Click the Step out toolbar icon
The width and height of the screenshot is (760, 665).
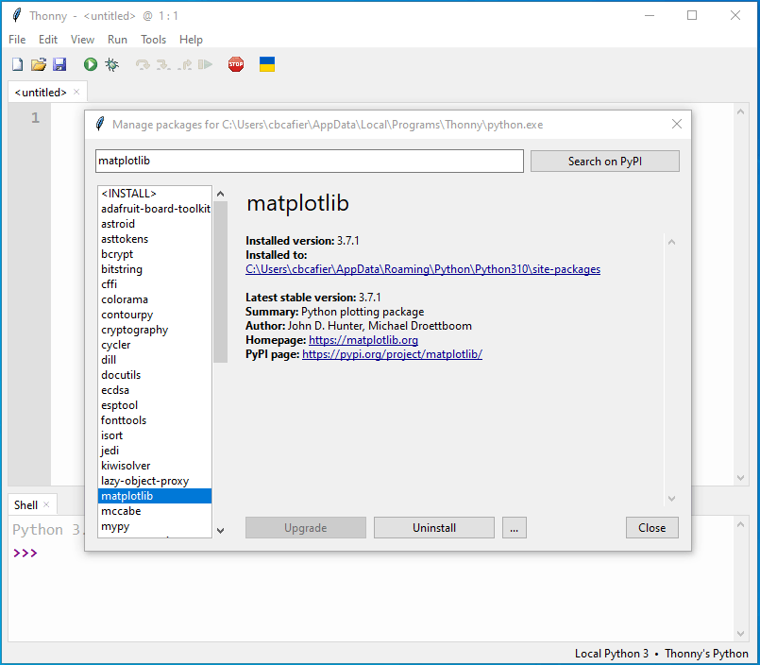(x=185, y=64)
